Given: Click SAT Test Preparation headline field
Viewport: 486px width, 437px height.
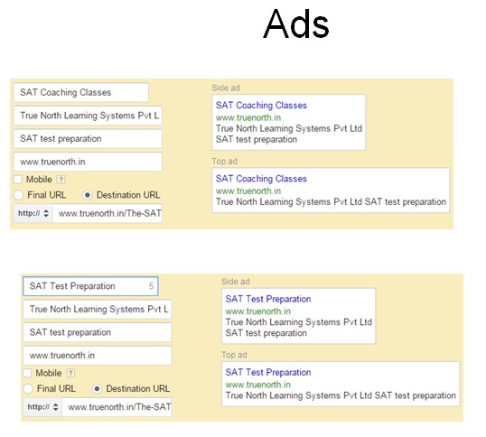Looking at the screenshot, I should [90, 286].
